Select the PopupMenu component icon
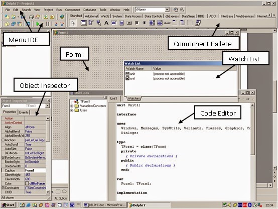Viewport: 278px width, 209px height. pyautogui.click(x=99, y=23)
